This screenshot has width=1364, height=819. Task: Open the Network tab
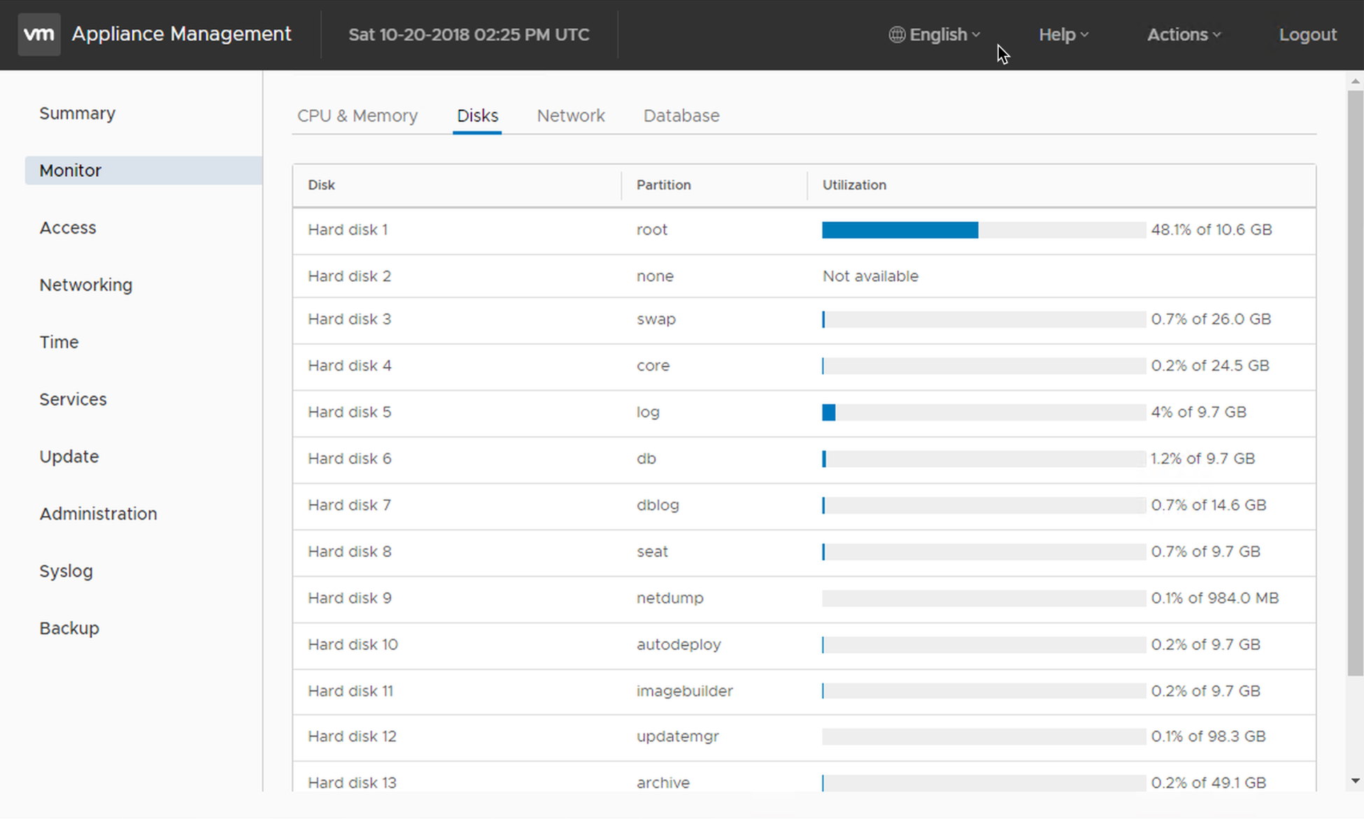click(571, 115)
